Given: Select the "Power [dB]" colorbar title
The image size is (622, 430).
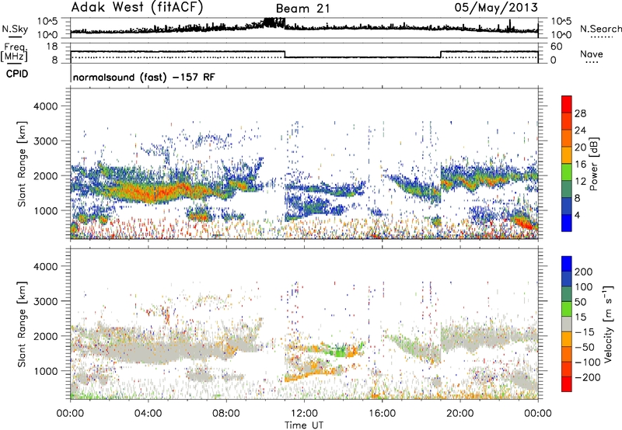Looking at the screenshot, I should pos(594,164).
